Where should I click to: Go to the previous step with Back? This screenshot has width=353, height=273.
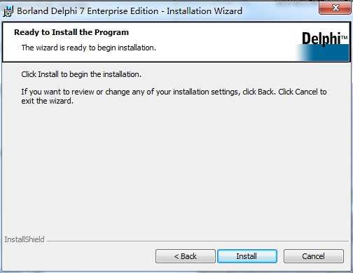click(x=186, y=256)
